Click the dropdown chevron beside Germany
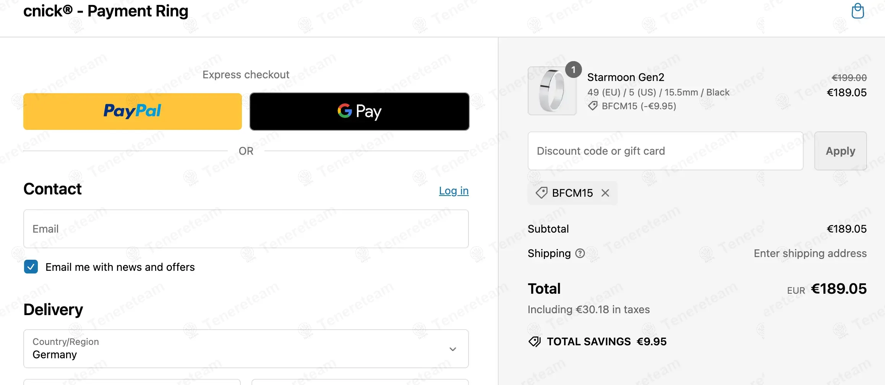The image size is (885, 385). [x=453, y=349]
